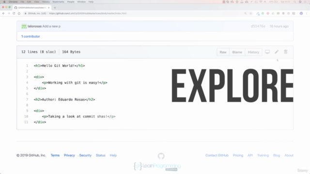The image size is (310, 174).
Task: Open the Privacy footer link
Action: [x=69, y=155]
